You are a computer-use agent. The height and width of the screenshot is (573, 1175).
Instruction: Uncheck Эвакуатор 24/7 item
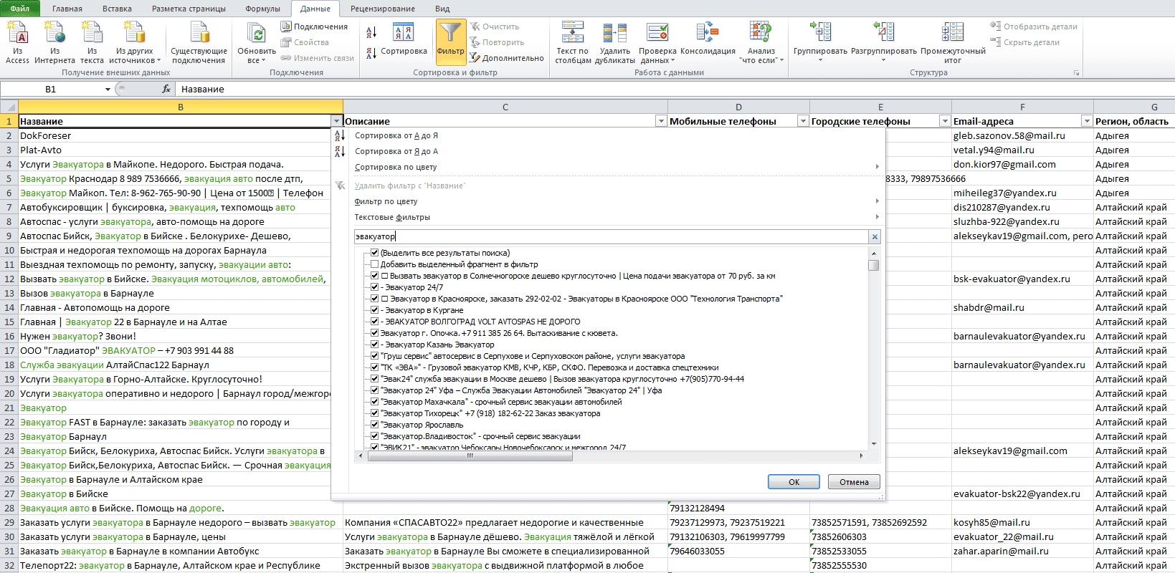click(374, 287)
